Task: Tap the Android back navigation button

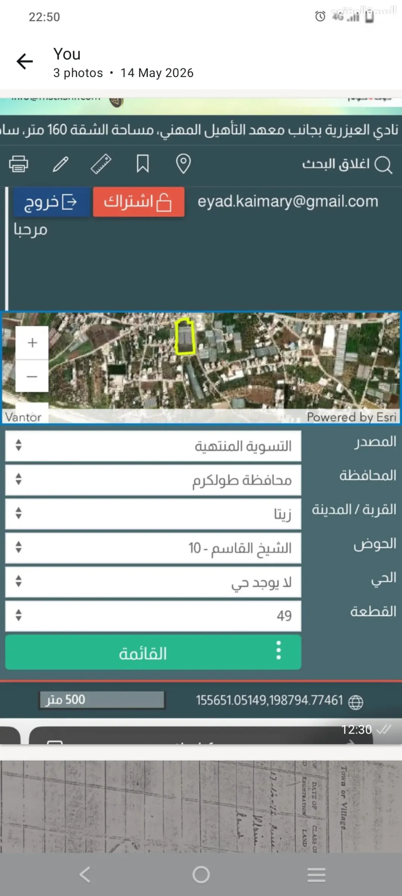Action: (85, 874)
